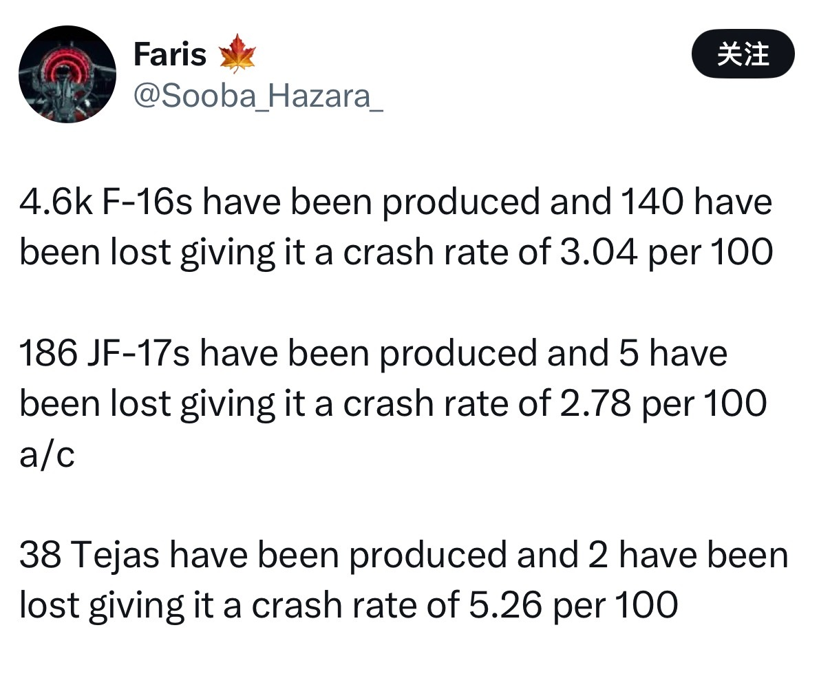830x685 pixels.
Task: Click the 3.04 crash rate figure
Action: [599, 253]
